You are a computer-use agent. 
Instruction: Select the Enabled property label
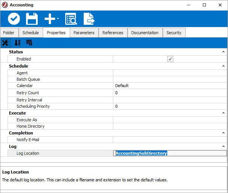[x=24, y=59]
